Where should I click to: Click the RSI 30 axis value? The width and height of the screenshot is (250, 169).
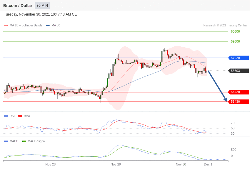coord(233,133)
